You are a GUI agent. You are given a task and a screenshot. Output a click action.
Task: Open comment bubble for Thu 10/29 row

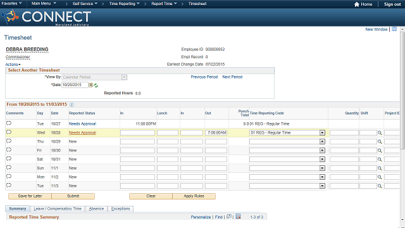pyautogui.click(x=9, y=141)
